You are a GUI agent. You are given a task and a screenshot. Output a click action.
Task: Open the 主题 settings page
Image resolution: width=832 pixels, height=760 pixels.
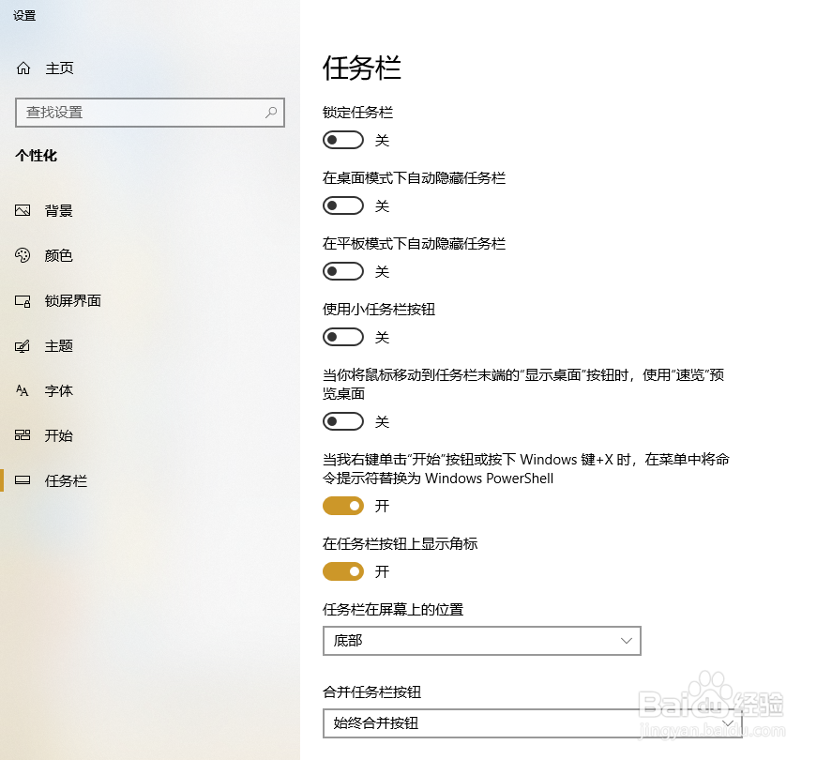tap(58, 346)
